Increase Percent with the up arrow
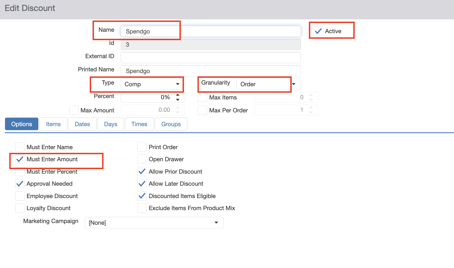This screenshot has width=454, height=268. click(178, 95)
